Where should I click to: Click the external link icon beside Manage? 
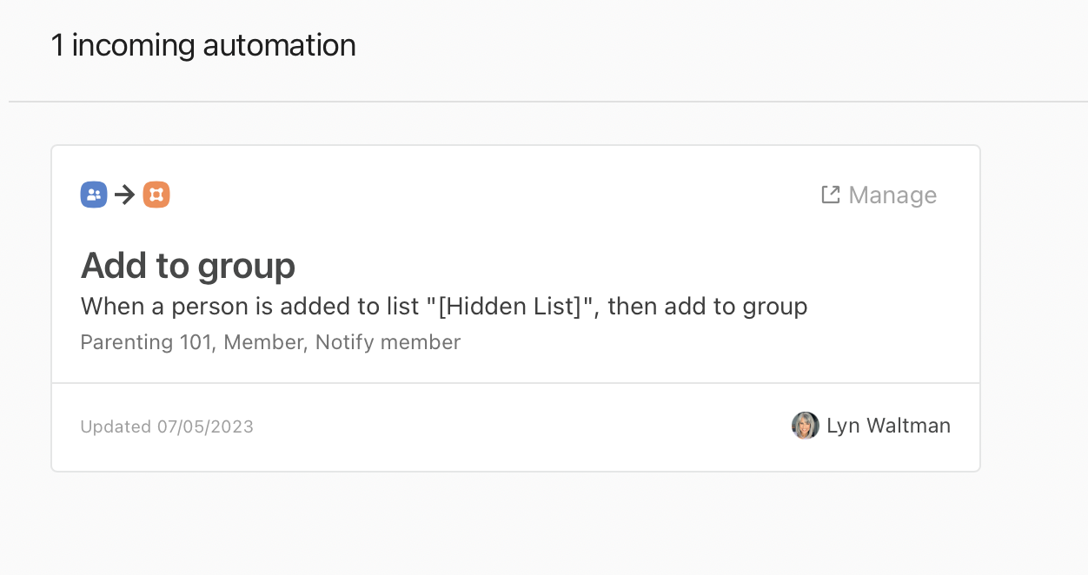tap(831, 195)
